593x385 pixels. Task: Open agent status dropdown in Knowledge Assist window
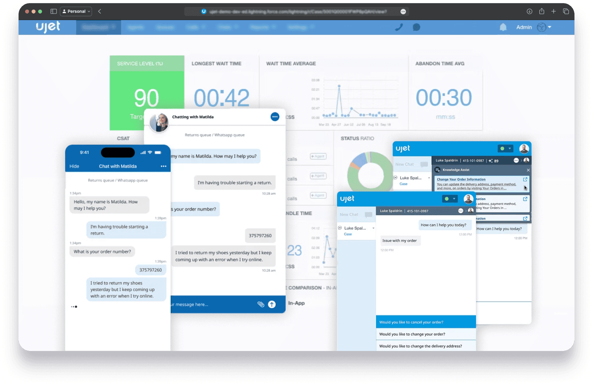505,148
